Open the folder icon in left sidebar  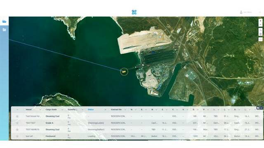tap(4, 30)
